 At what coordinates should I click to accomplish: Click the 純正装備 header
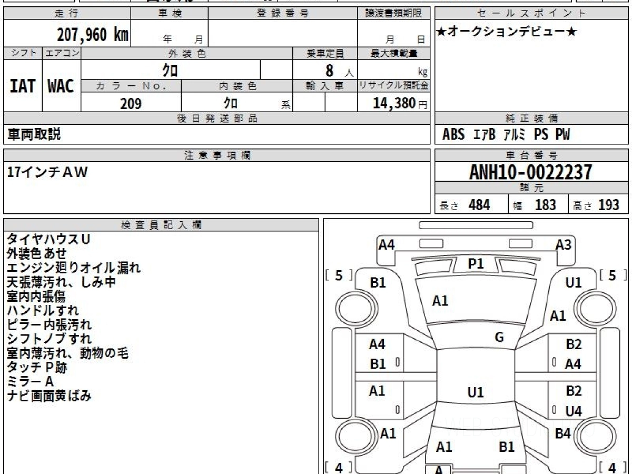[532, 118]
